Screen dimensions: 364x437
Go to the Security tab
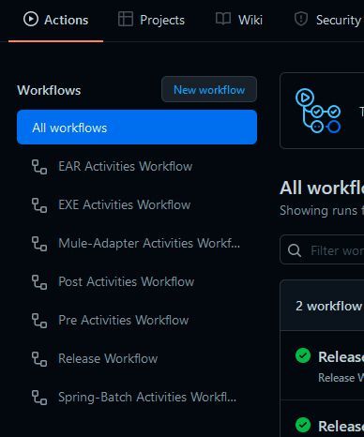coord(327,20)
